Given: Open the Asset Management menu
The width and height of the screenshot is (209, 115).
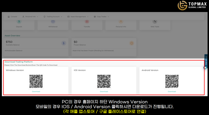Looking at the screenshot, I should point(78,17).
